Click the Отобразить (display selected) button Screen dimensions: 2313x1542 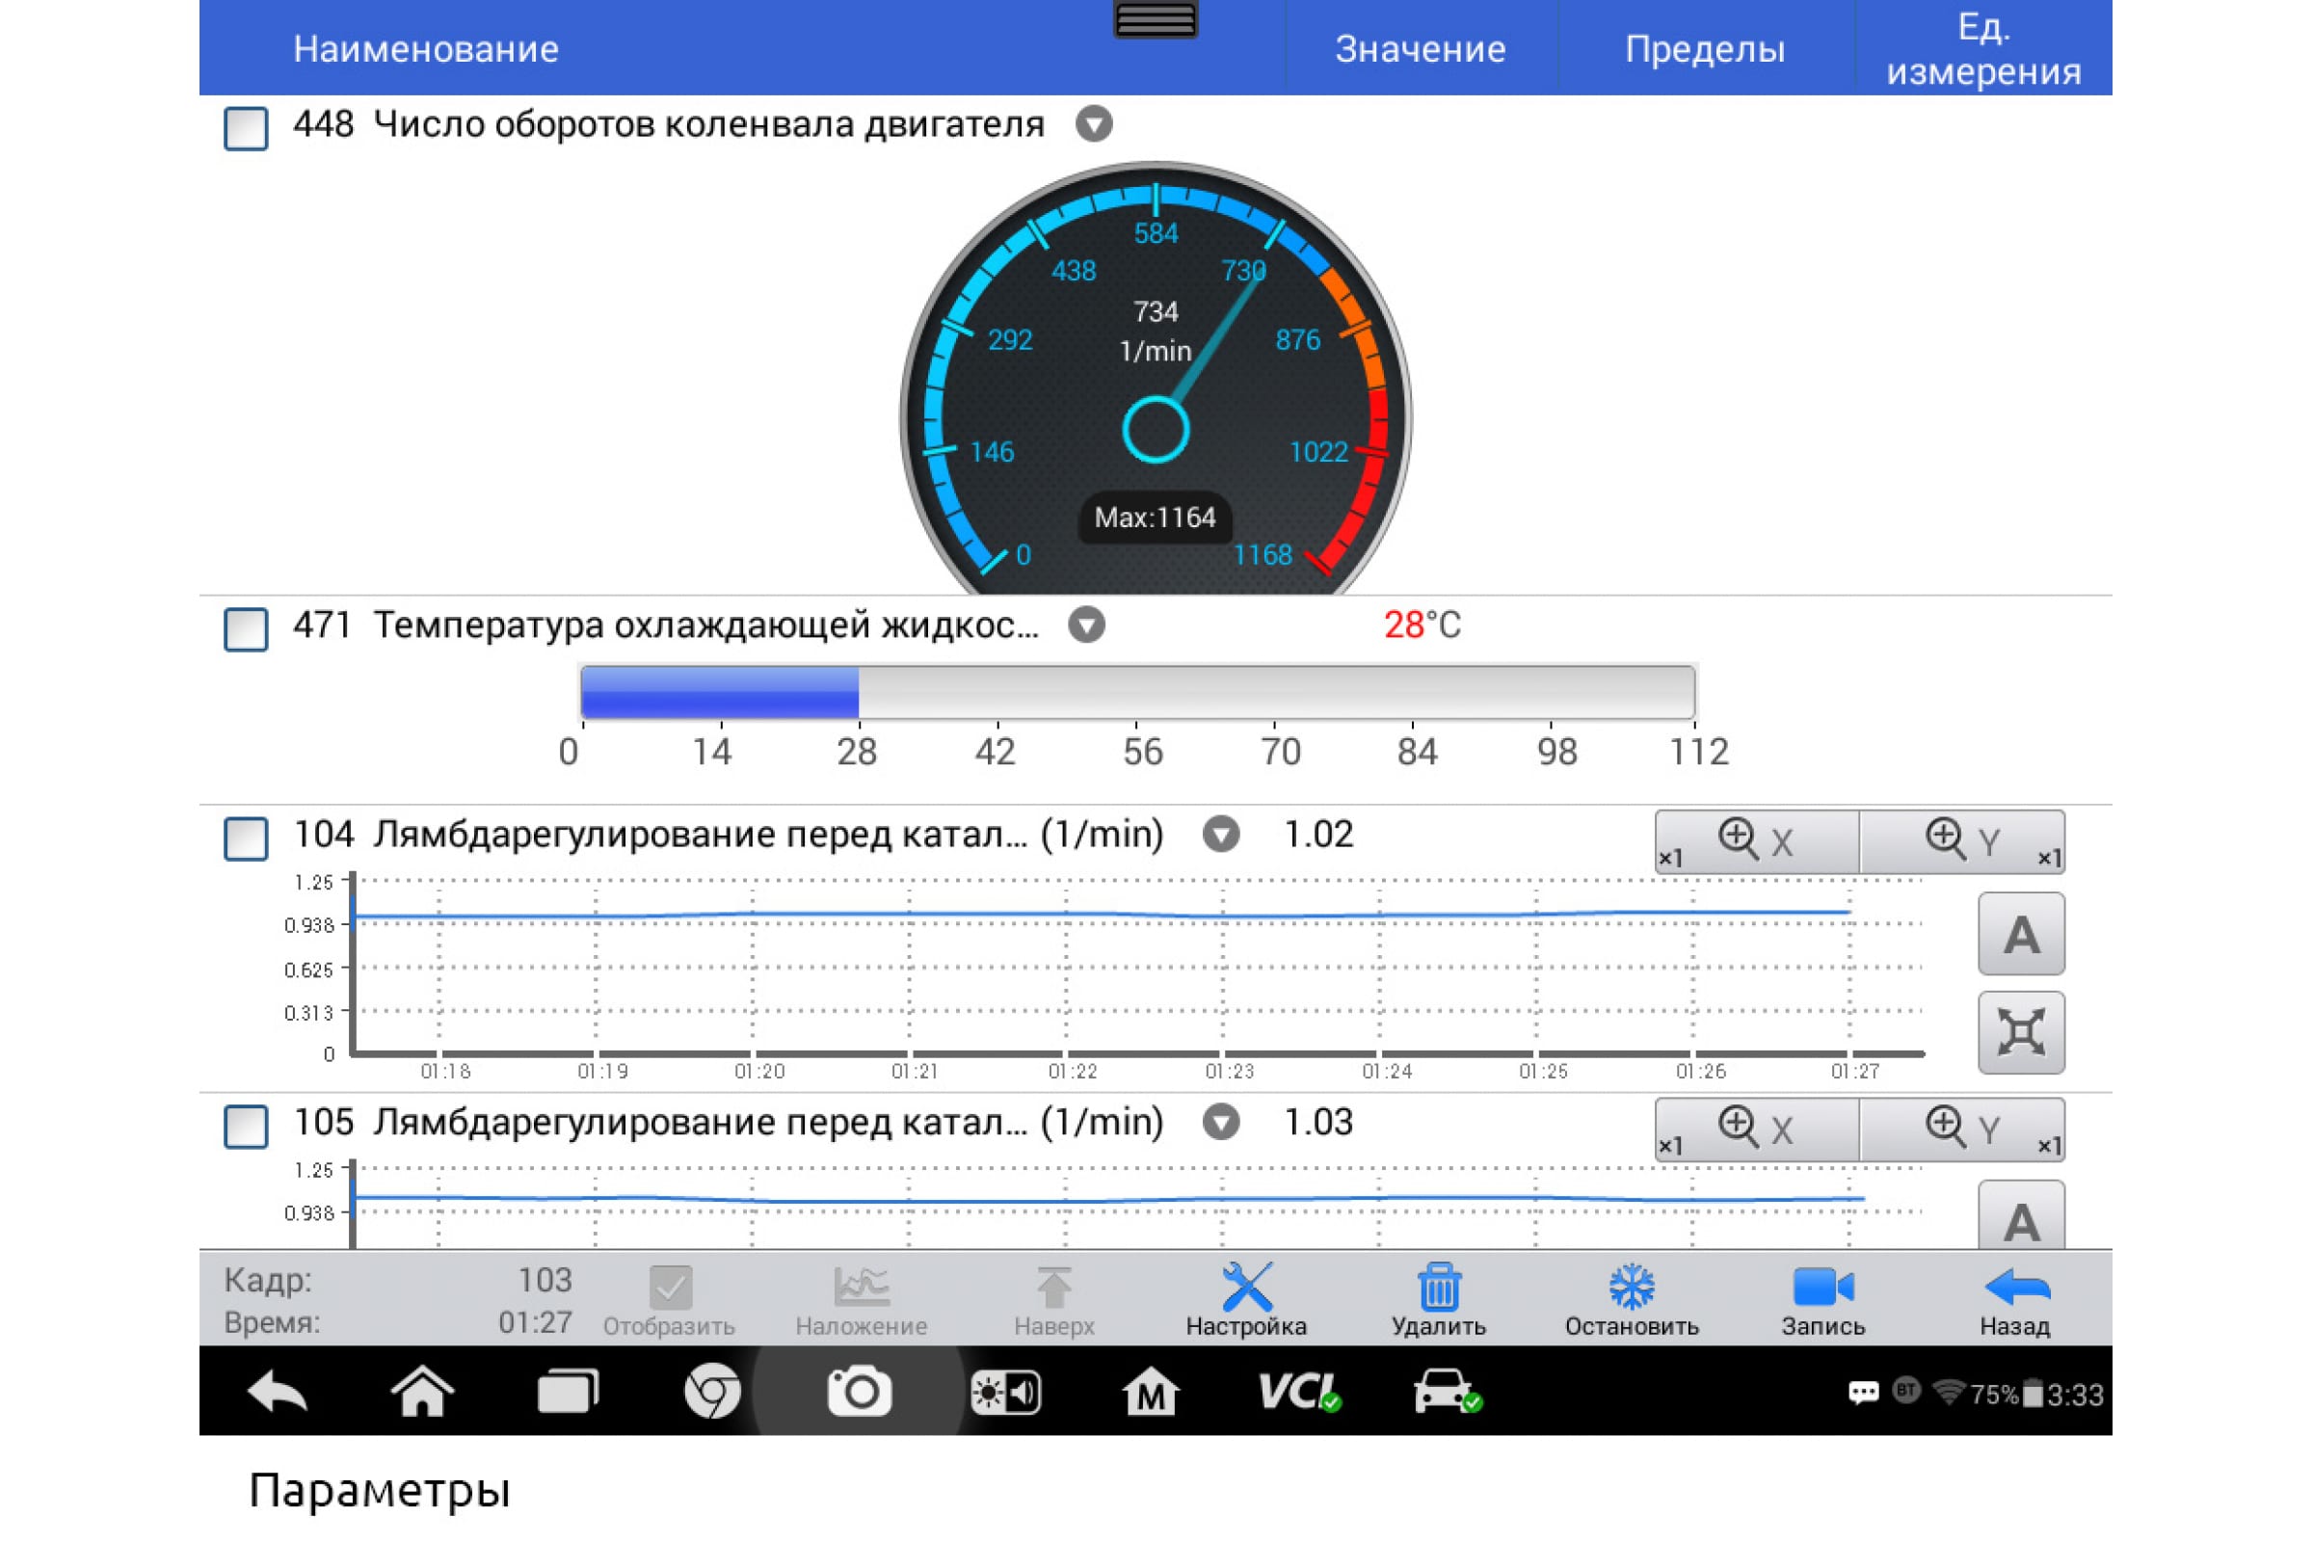click(x=670, y=1301)
